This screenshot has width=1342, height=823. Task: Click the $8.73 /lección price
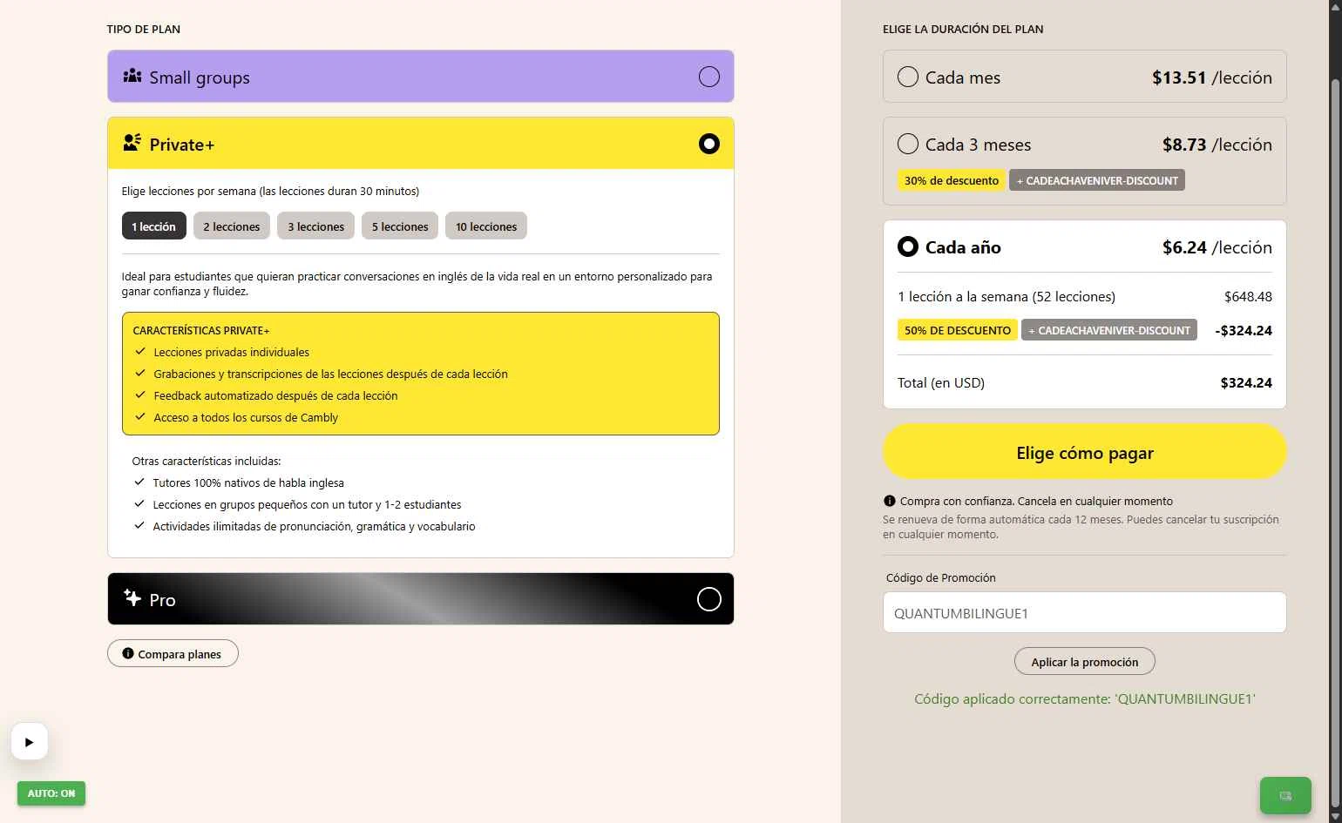pos(1217,145)
